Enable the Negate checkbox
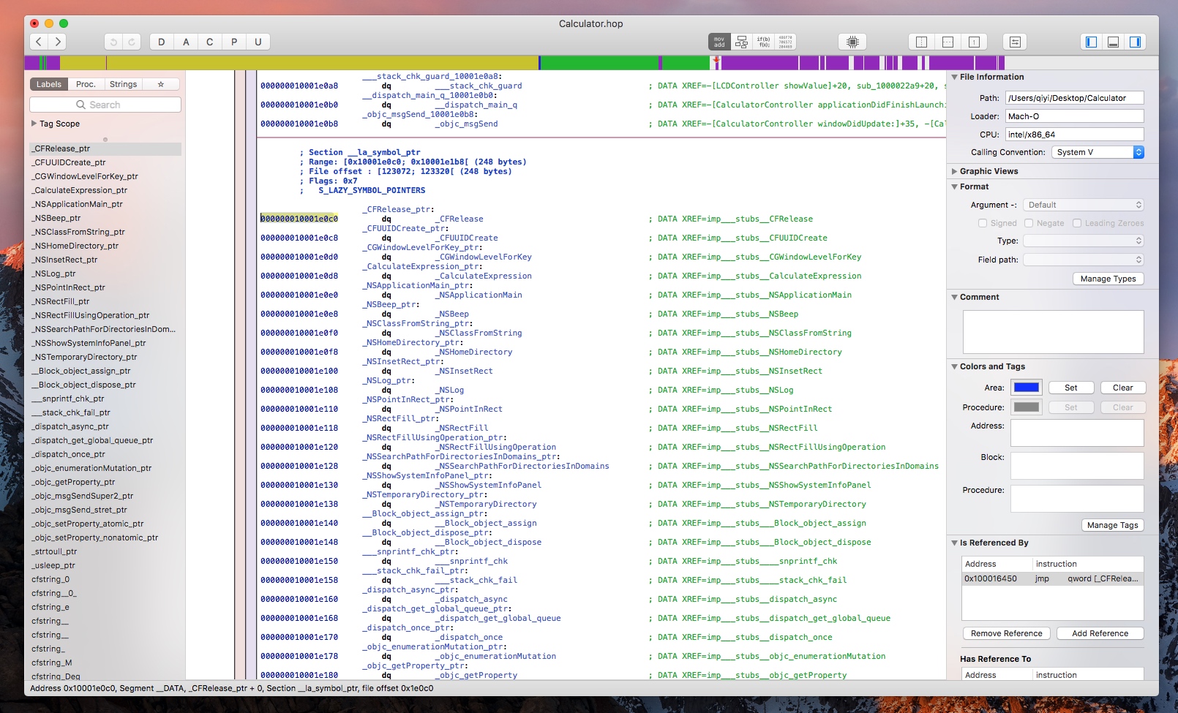Viewport: 1178px width, 713px height. pos(1029,223)
